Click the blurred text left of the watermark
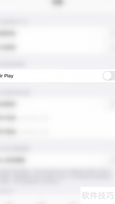Viewport: 115px width, 204px height. [7, 191]
